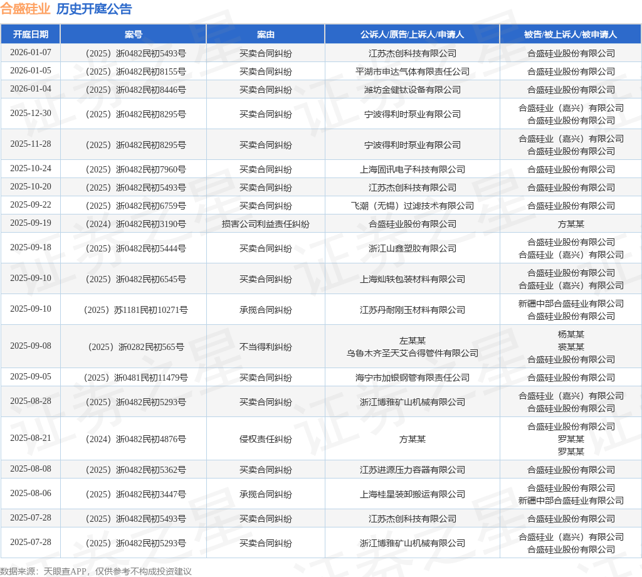The height and width of the screenshot is (577, 642).
Task: Click the date 2025-08-21
Action: (31, 438)
